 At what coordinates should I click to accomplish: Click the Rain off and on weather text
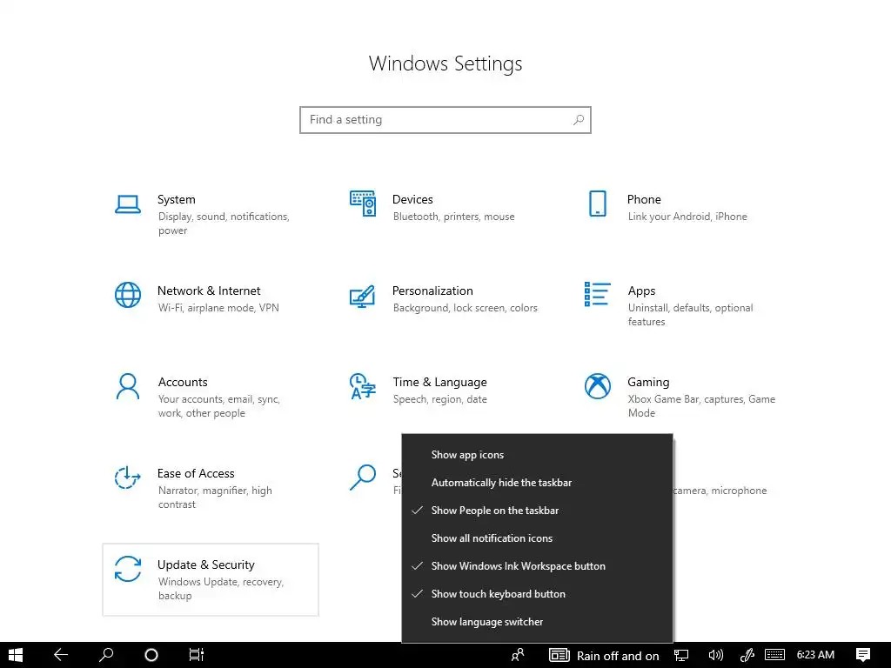point(618,656)
